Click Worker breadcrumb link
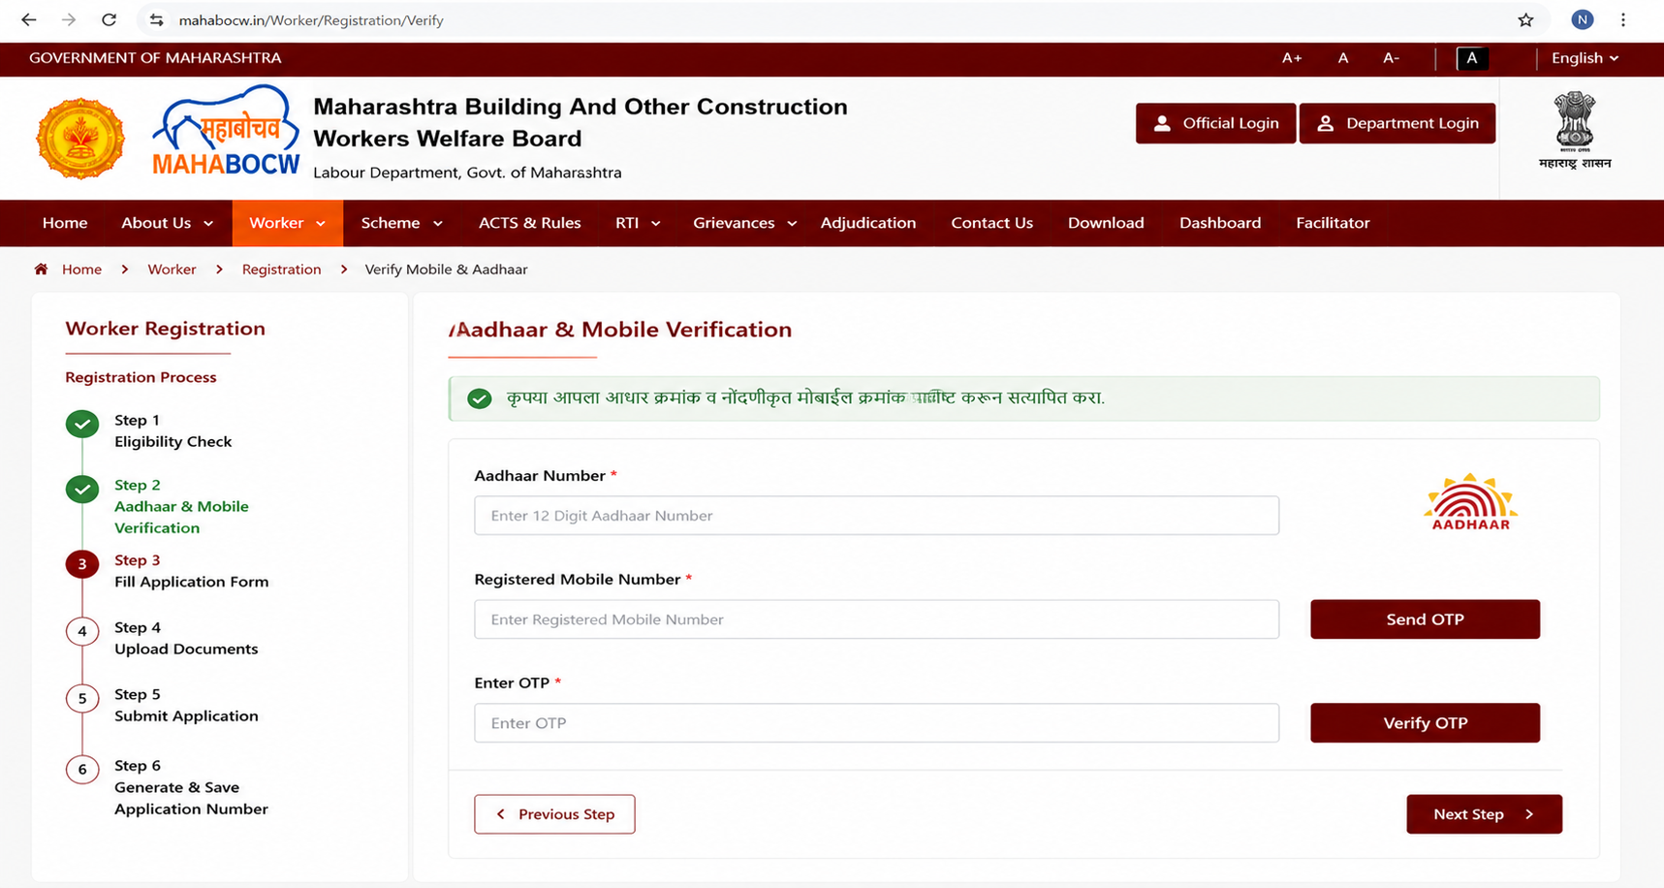 pyautogui.click(x=172, y=270)
